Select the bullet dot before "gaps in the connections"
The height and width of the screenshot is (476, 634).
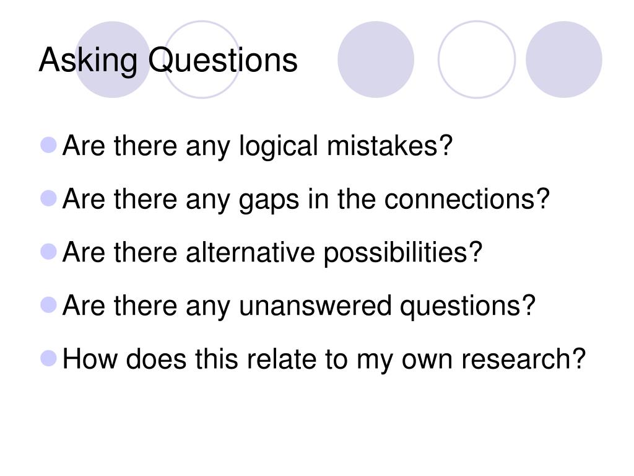(x=48, y=198)
